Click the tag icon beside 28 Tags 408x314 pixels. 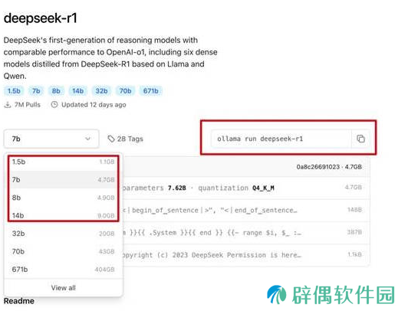click(x=111, y=139)
